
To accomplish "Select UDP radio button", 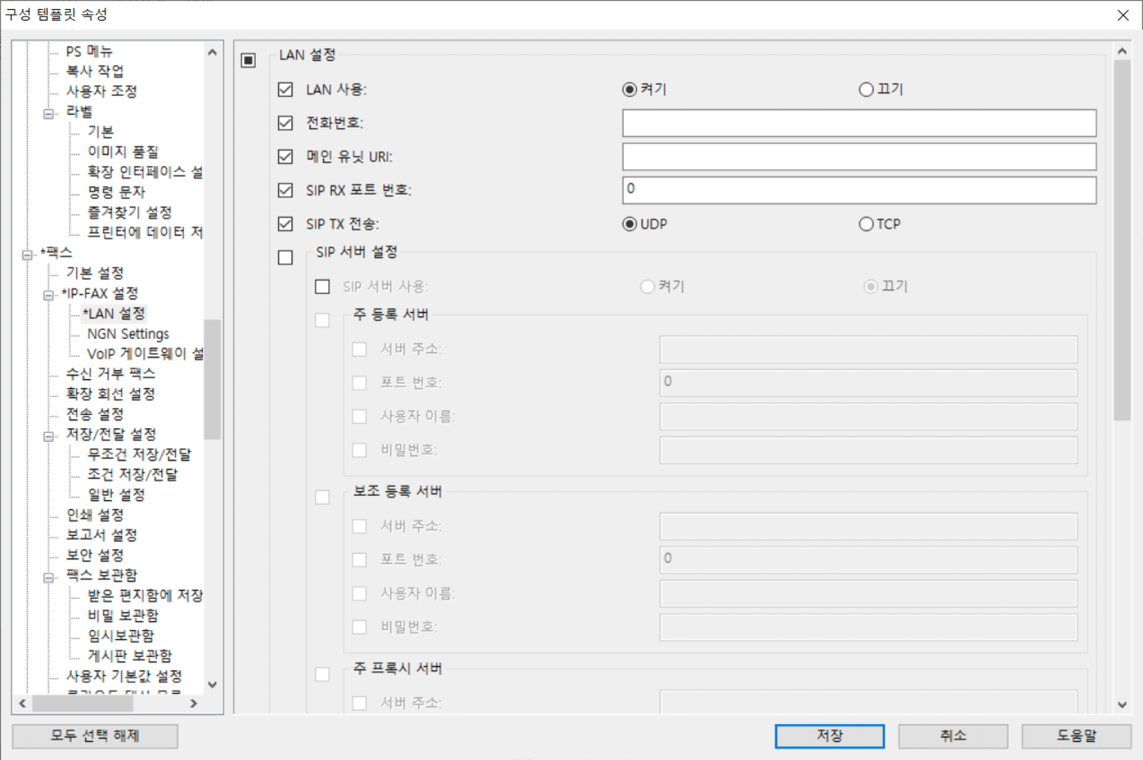I will [629, 224].
